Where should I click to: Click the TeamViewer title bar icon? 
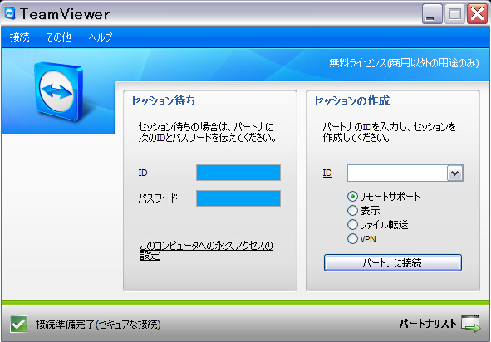tap(10, 14)
